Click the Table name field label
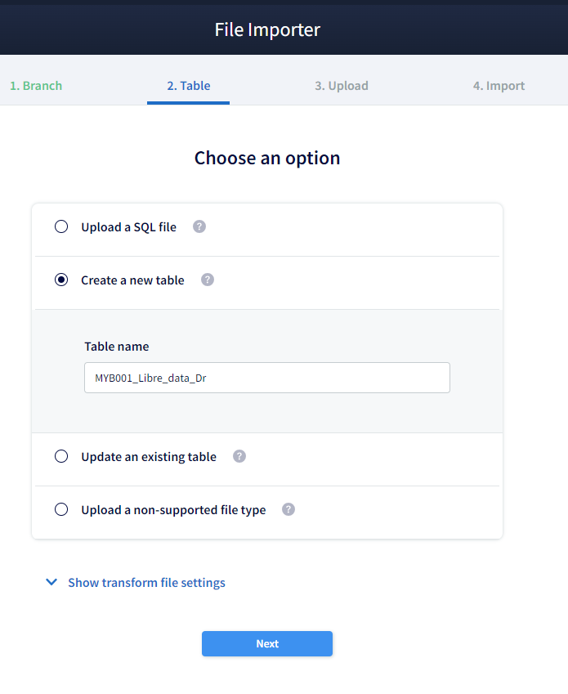Viewport: 568px width, 694px height. point(117,347)
